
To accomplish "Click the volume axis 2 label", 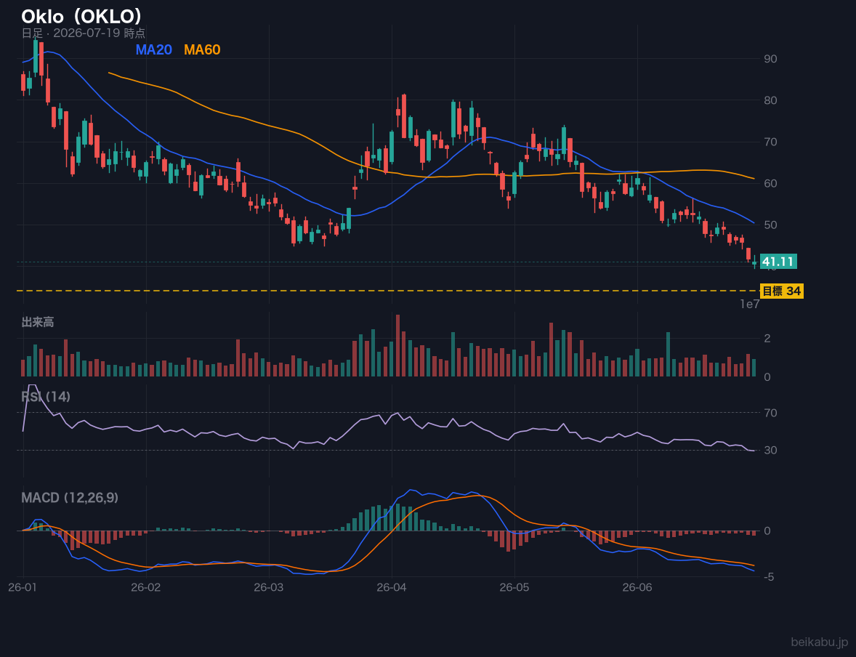I will (x=767, y=339).
